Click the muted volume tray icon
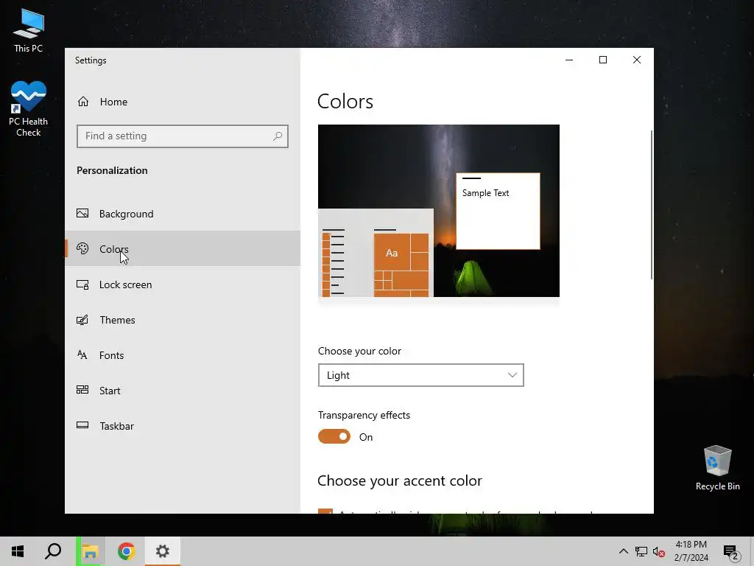This screenshot has width=754, height=566. 659,551
